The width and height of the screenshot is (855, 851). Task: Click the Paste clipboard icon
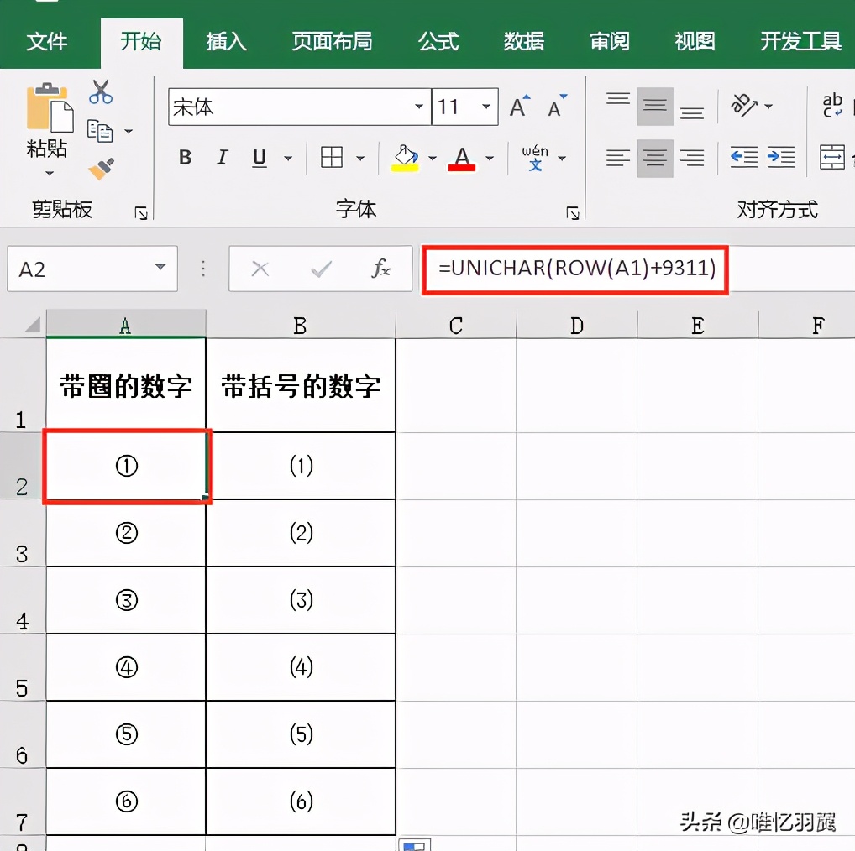pyautogui.click(x=49, y=108)
